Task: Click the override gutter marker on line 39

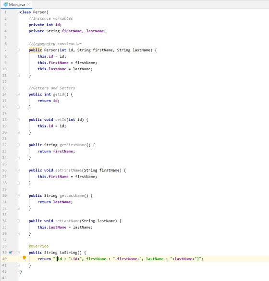Action: [11, 253]
